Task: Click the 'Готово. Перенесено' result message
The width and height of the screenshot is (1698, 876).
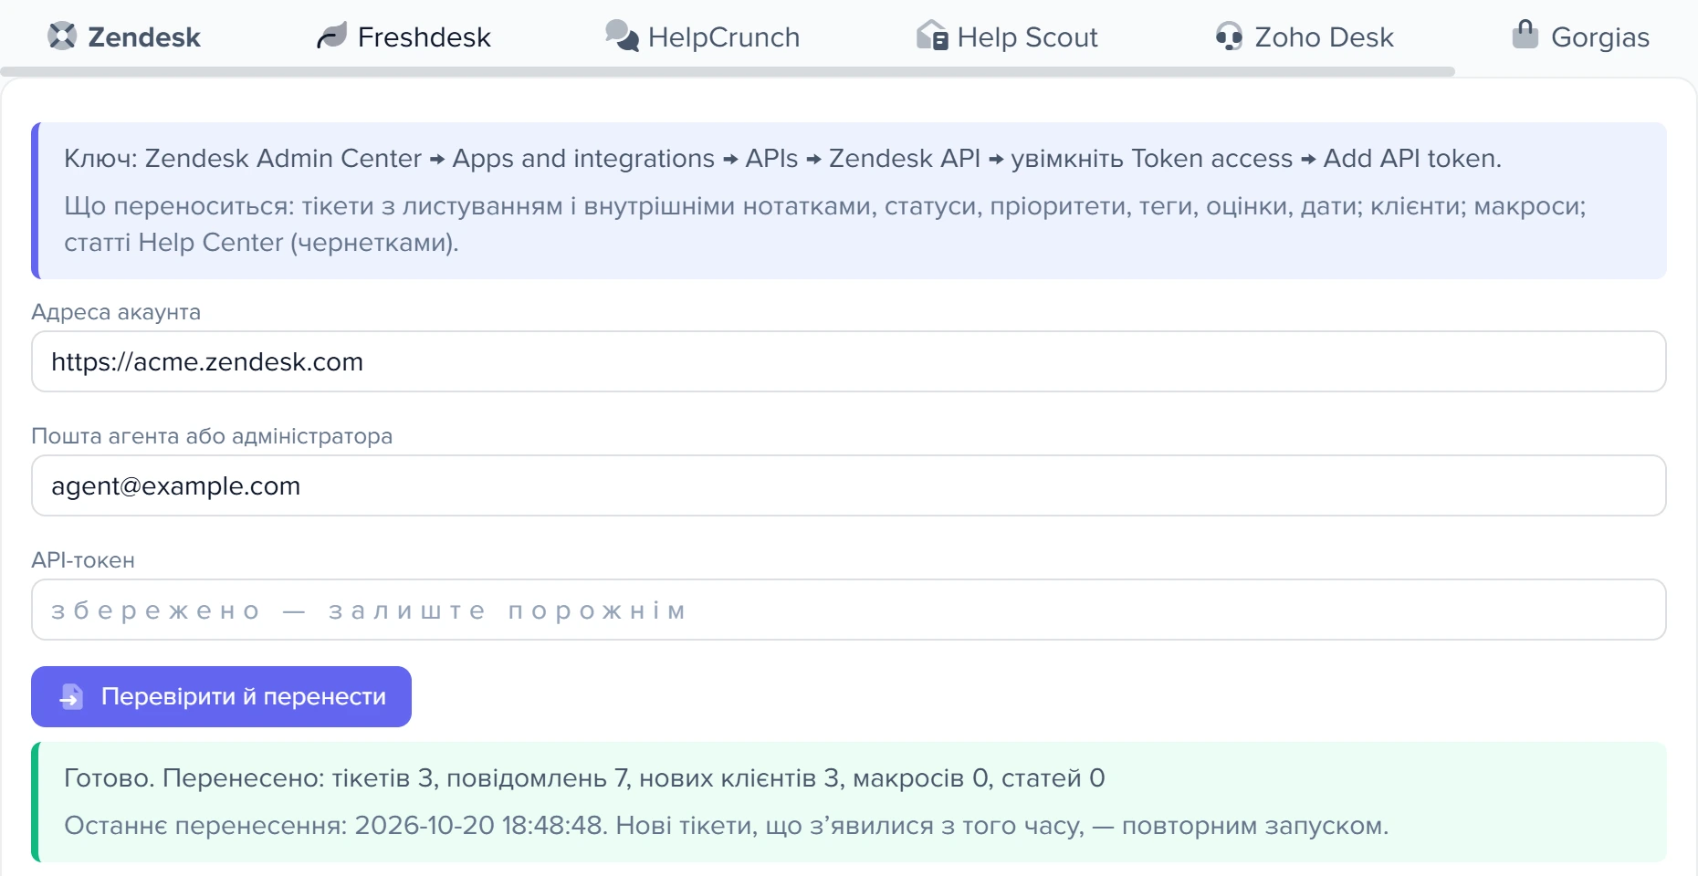Action: coord(584,777)
